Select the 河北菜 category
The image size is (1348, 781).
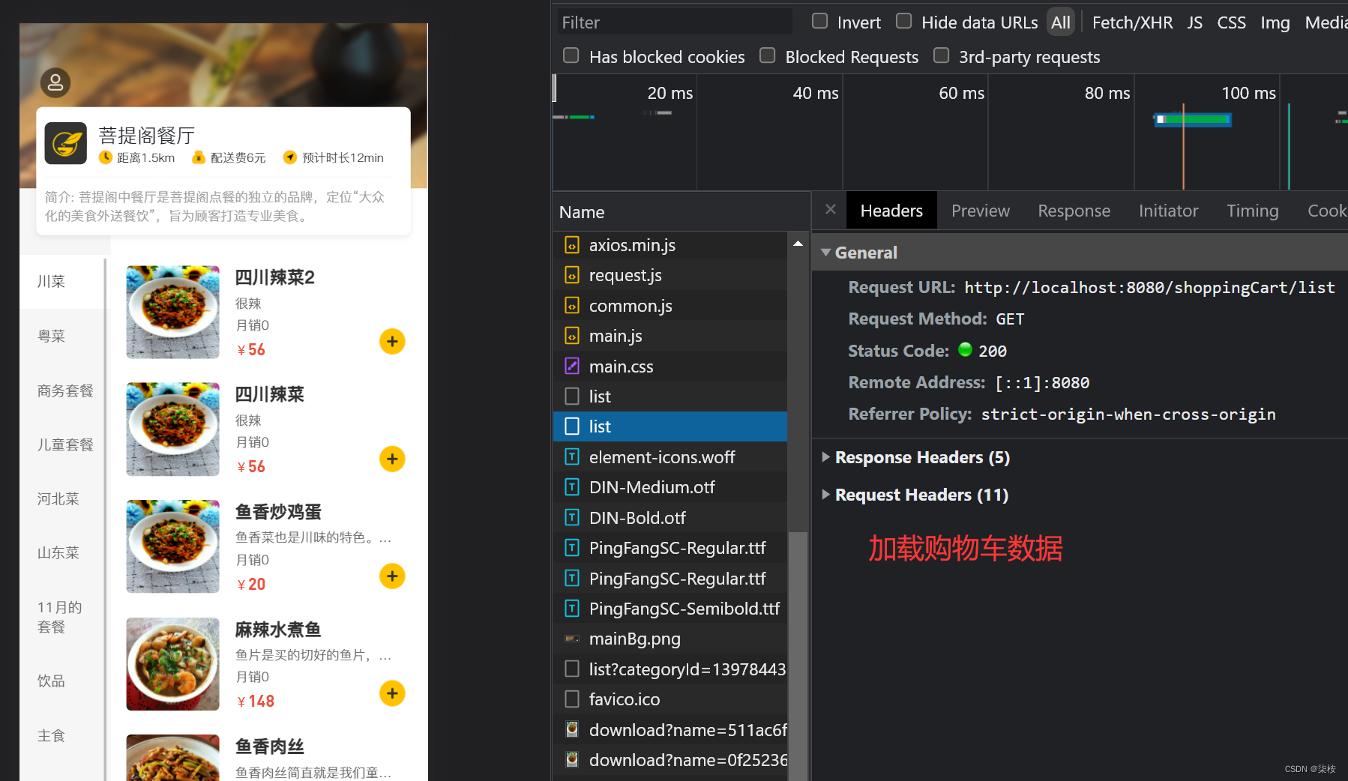58,498
